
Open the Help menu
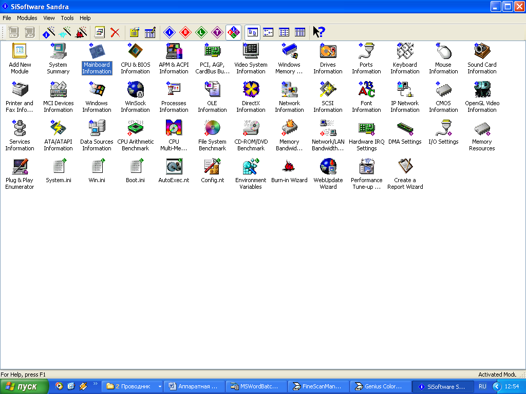point(85,18)
